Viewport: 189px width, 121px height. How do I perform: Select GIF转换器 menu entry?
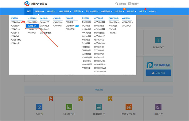click(86, 43)
